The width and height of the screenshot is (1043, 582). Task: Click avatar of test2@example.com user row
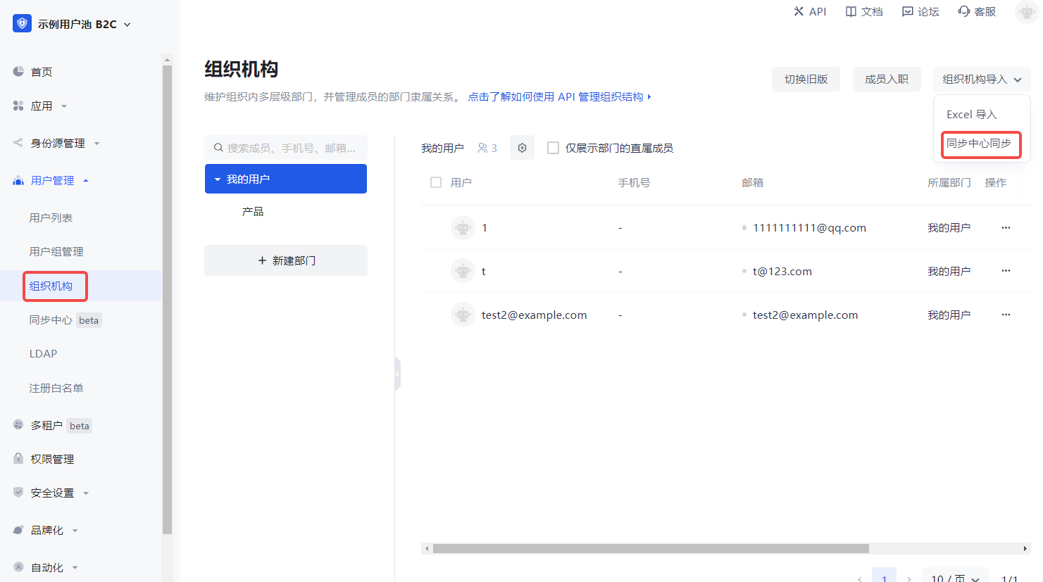click(463, 315)
